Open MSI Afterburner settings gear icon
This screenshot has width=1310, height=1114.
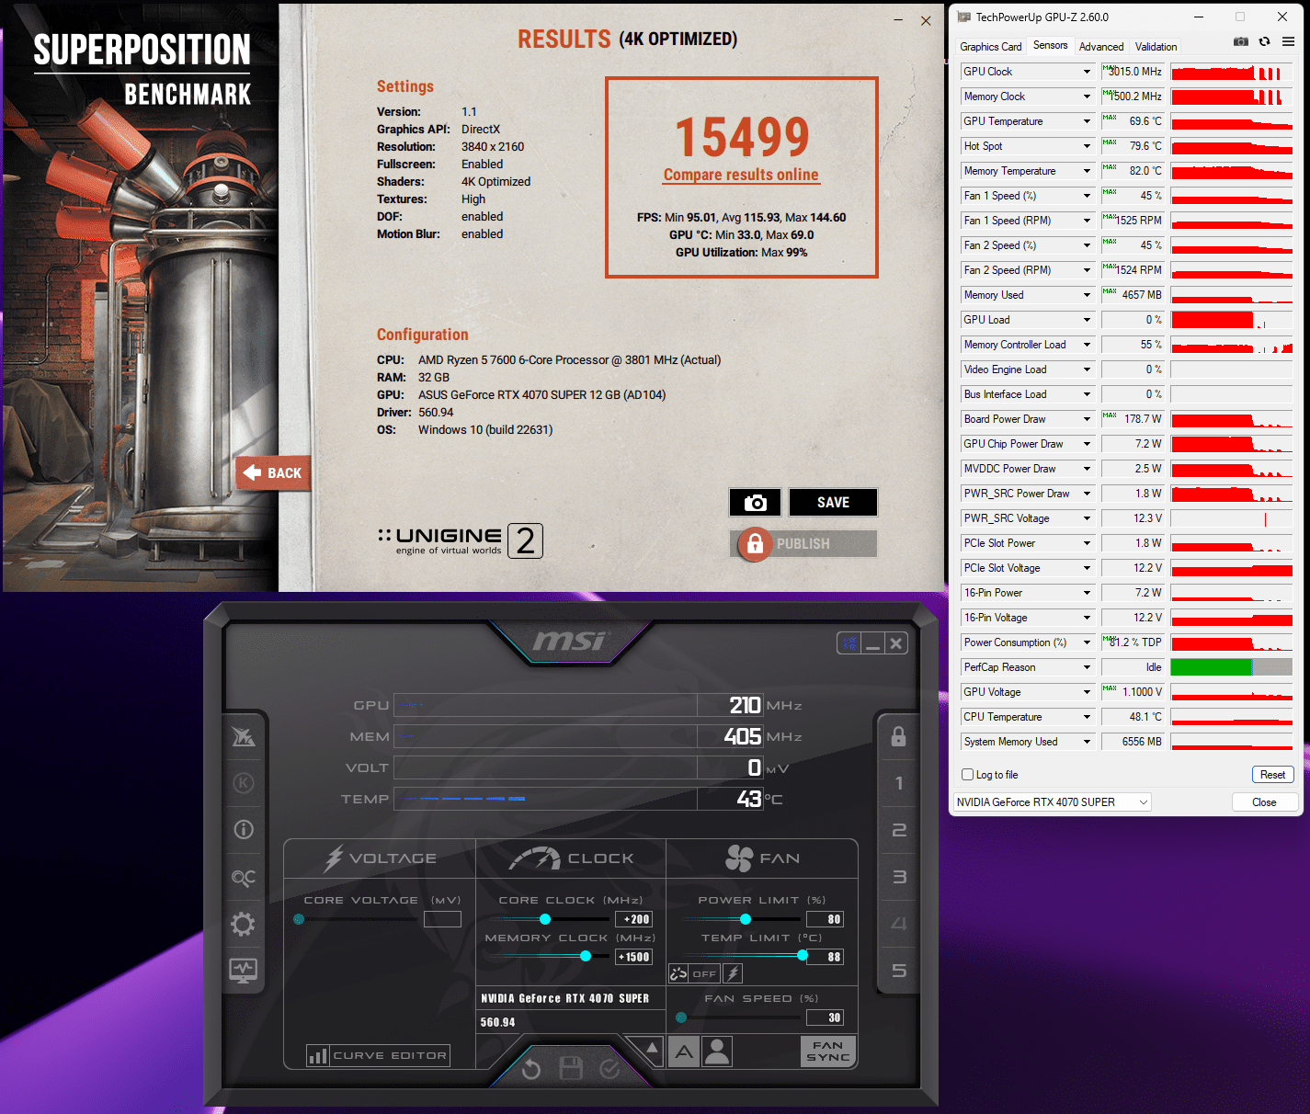244,924
